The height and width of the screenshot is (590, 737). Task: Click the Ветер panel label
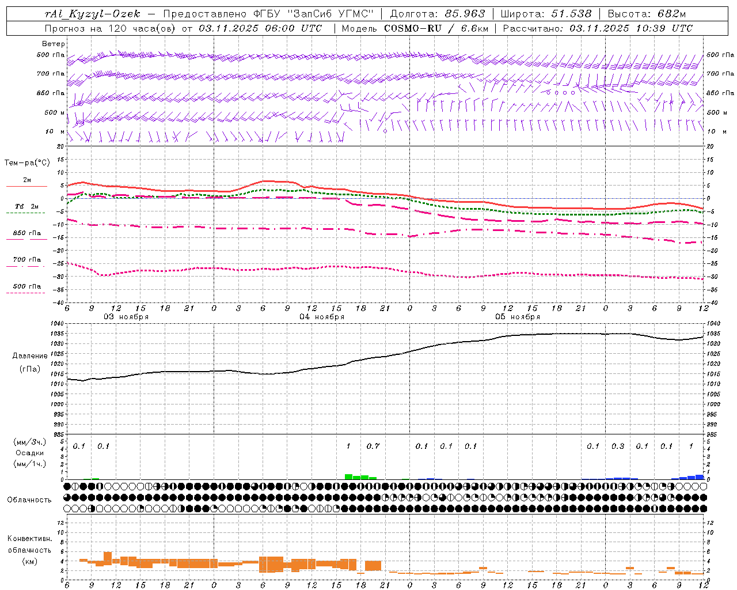point(53,44)
